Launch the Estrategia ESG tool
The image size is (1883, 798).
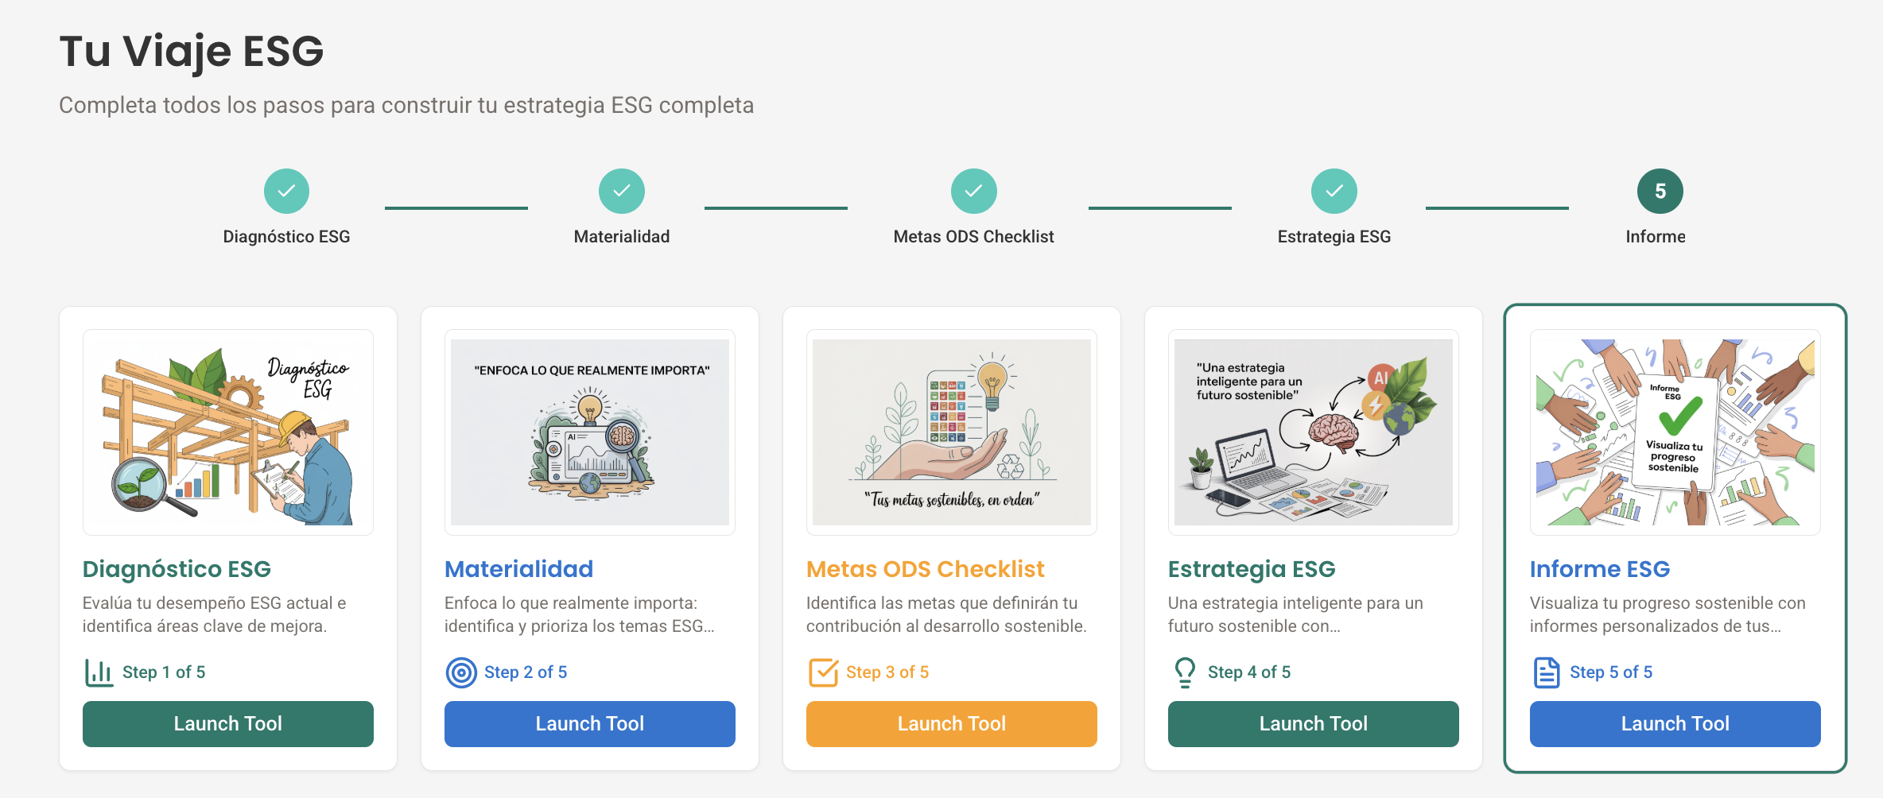pos(1314,723)
